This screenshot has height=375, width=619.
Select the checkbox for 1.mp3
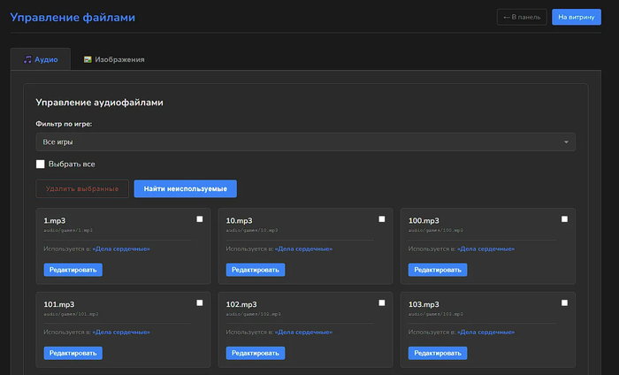click(200, 218)
